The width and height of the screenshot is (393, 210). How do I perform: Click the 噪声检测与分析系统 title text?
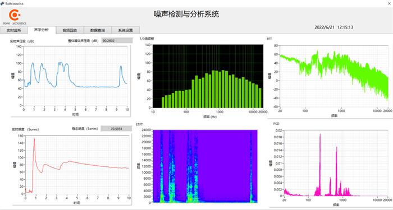click(186, 14)
